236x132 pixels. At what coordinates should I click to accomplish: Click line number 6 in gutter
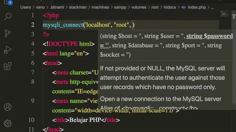33,63
